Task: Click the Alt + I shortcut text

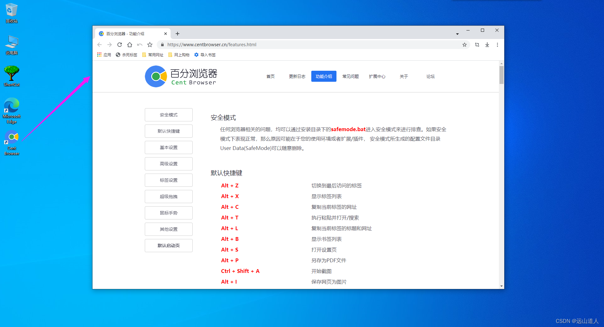Action: tap(229, 282)
